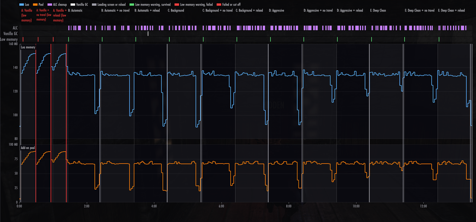Viewport: 476px width, 222px height.
Task: Select 'Low memory warning, survived' legend label
Action: pos(153,4)
